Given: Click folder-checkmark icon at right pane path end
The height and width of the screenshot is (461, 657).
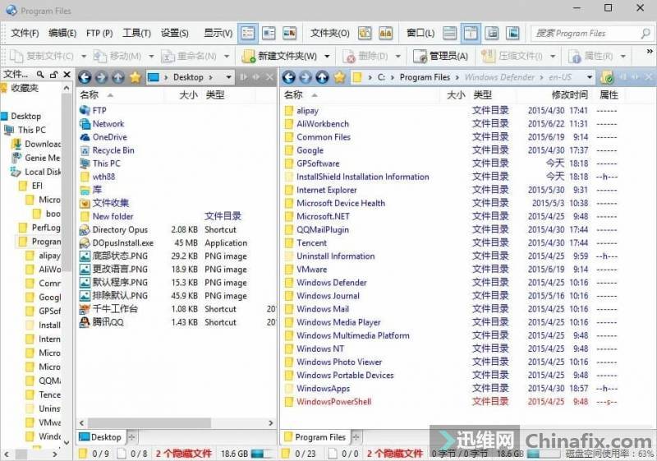Looking at the screenshot, I should [x=607, y=77].
